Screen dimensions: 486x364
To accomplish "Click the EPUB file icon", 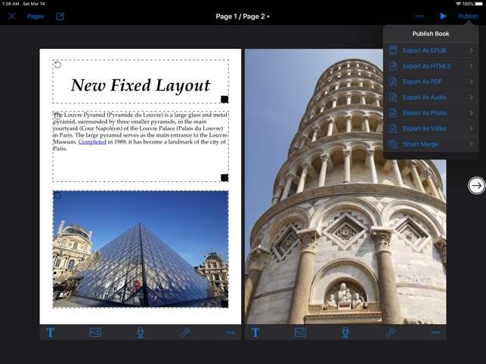I will [x=393, y=50].
